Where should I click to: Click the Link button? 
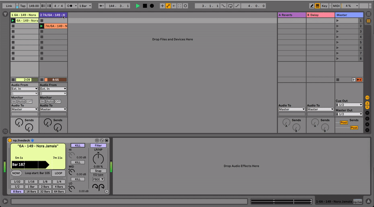[x=9, y=6]
